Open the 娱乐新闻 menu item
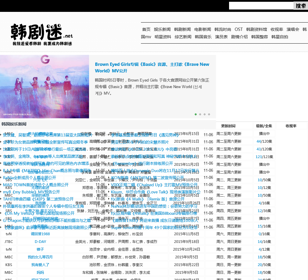Image resolution: width=308 pixels, height=280 pixels. [162, 29]
